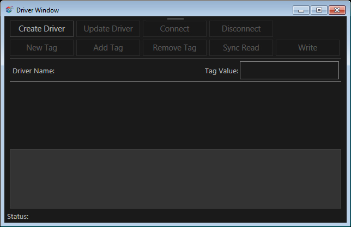Image resolution: width=351 pixels, height=227 pixels.
Task: Click the grey tag list panel
Action: (175, 179)
